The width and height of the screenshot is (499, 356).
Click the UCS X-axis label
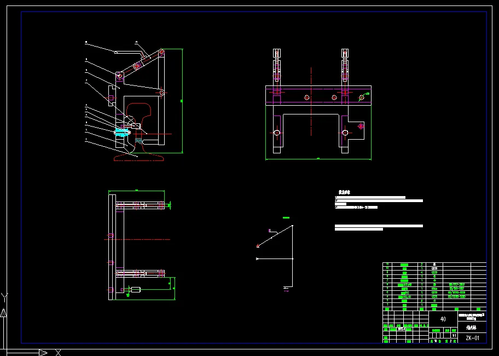58,353
